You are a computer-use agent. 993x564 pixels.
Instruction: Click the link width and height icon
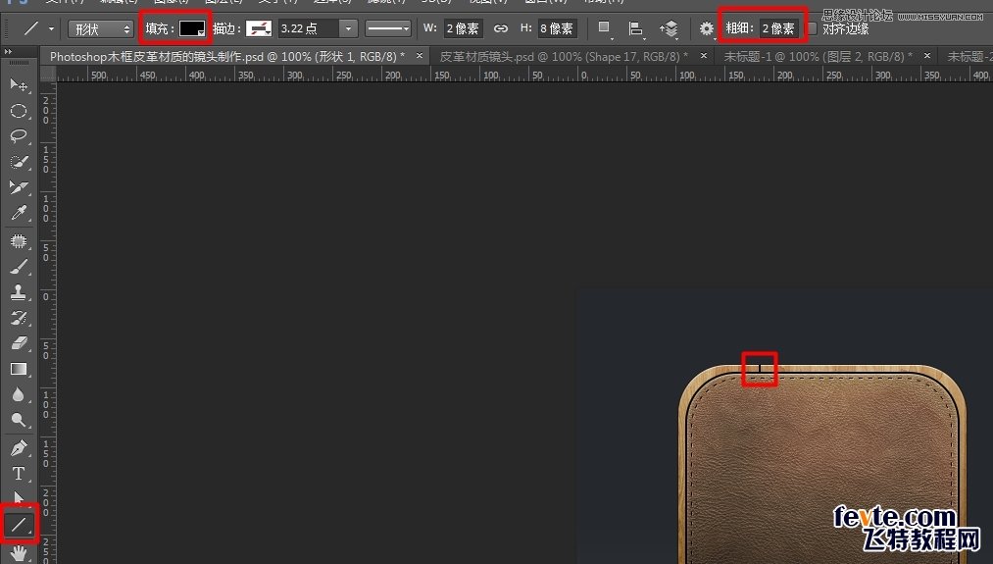coord(500,28)
